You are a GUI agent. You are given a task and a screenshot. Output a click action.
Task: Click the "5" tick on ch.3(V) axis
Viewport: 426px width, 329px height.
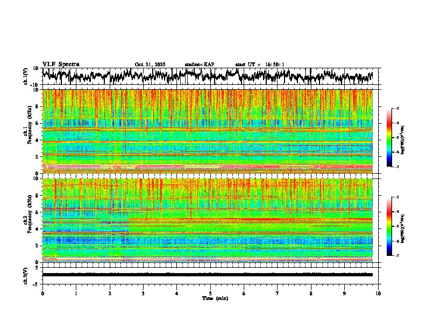(38, 268)
